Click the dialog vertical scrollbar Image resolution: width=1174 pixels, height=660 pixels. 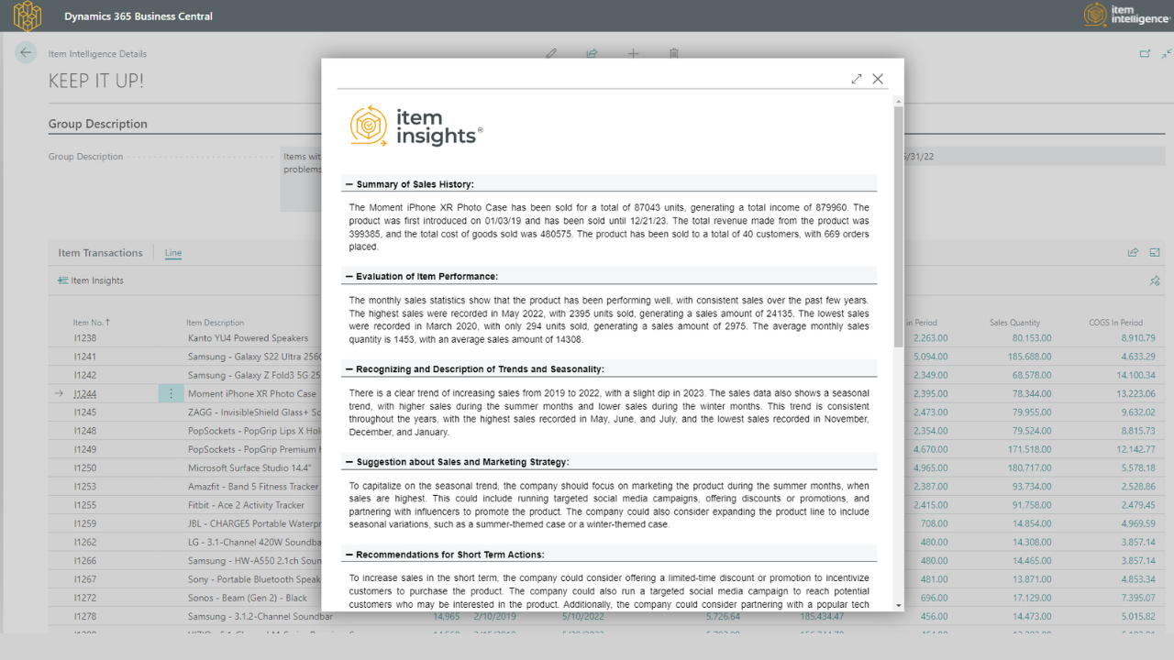(899, 226)
